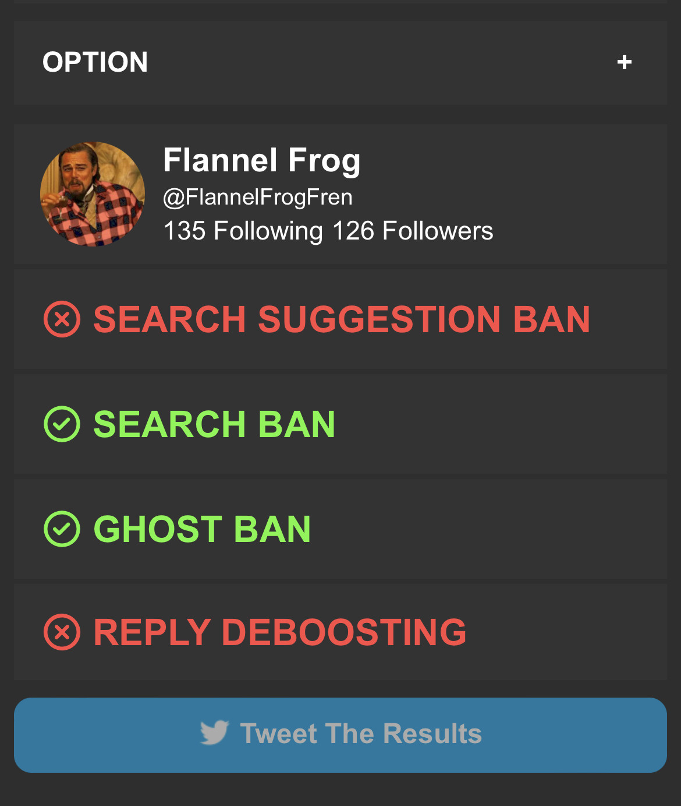Image resolution: width=681 pixels, height=806 pixels.
Task: Click the OPTION heading text
Action: click(x=95, y=62)
